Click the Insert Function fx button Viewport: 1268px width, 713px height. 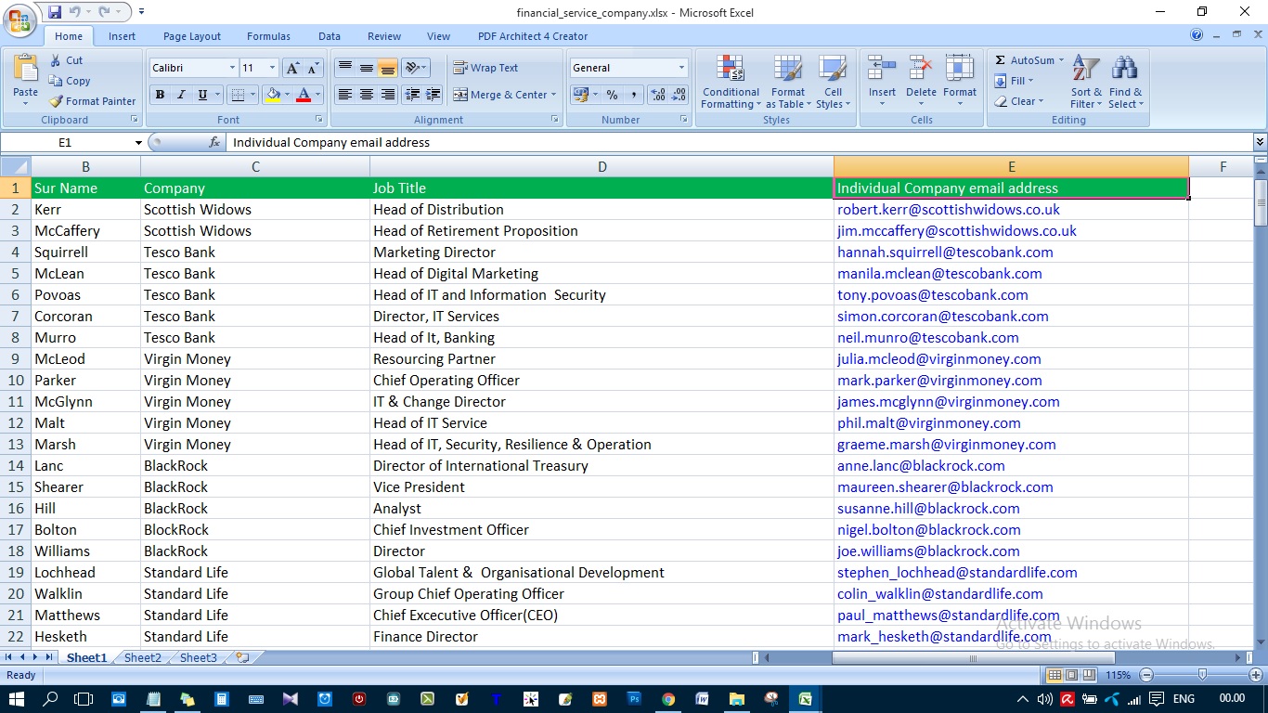click(214, 143)
